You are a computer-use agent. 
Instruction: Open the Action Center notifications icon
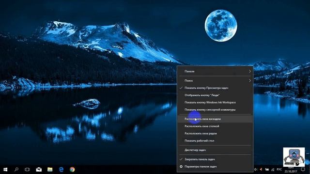303,170
